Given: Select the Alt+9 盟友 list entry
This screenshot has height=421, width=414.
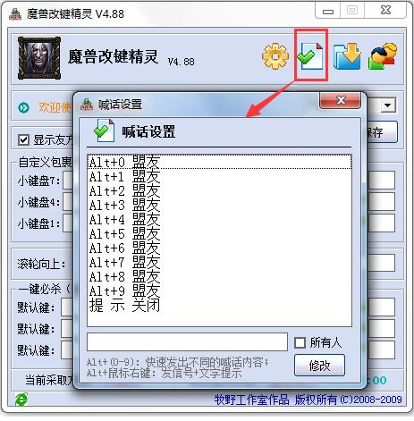Looking at the screenshot, I should 219,291.
